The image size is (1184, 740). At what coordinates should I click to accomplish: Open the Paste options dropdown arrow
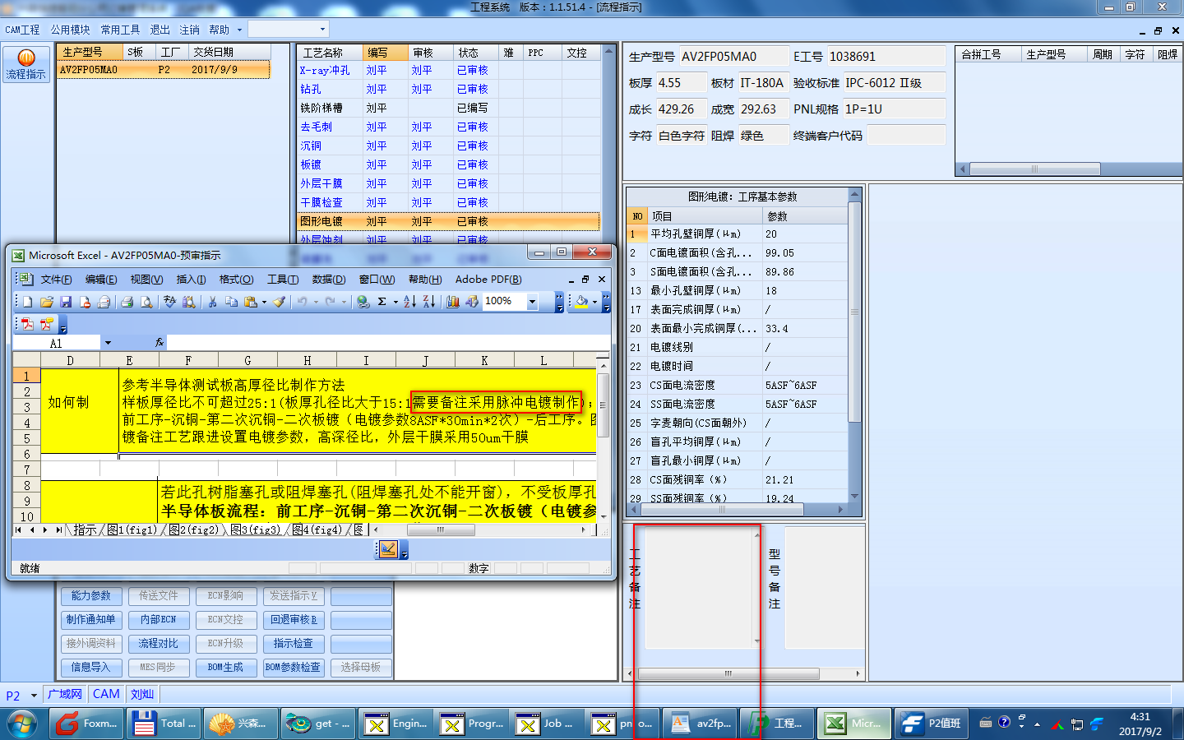coord(264,302)
